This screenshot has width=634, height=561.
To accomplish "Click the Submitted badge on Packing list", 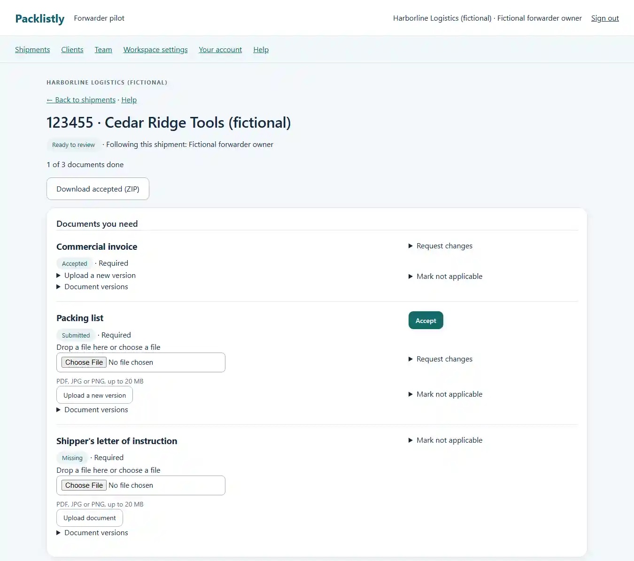I will [x=76, y=335].
